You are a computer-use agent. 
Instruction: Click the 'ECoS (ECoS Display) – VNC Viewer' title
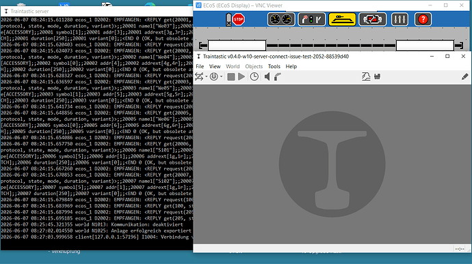(243, 5)
